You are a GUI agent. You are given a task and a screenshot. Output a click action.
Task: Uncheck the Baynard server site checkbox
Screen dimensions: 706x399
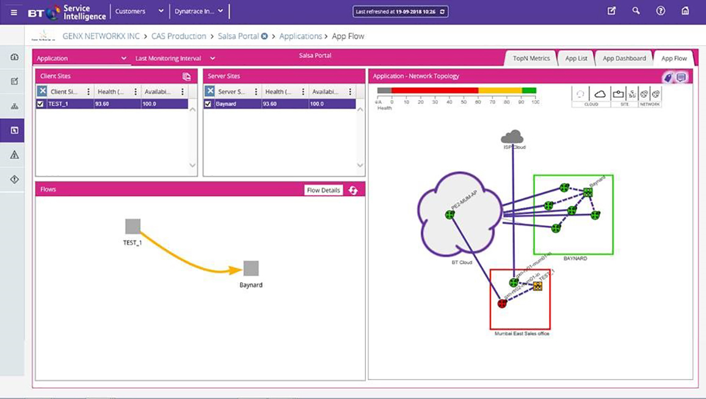pyautogui.click(x=208, y=104)
